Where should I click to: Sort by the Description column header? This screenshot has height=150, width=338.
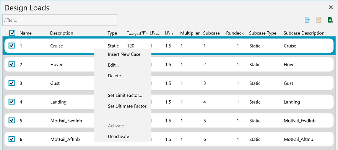click(62, 33)
